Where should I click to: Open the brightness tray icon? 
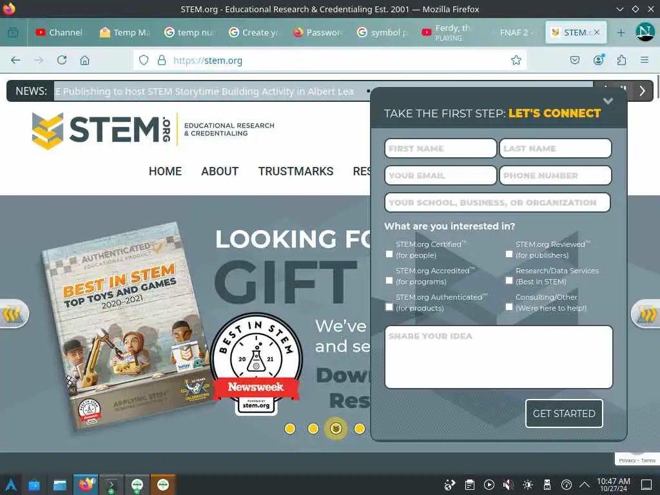528,485
